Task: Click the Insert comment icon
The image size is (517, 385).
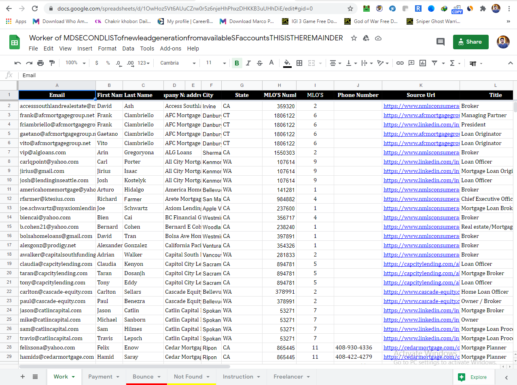Action: point(411,63)
